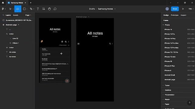Select the Move tool

coord(10,9)
